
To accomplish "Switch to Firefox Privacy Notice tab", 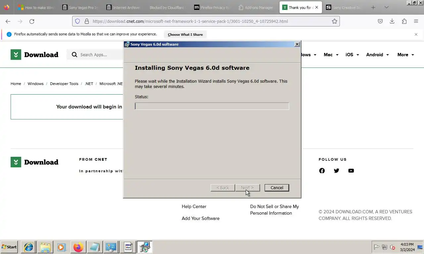I will point(212,7).
